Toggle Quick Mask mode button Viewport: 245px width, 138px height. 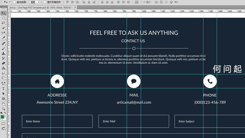(x=3, y=123)
